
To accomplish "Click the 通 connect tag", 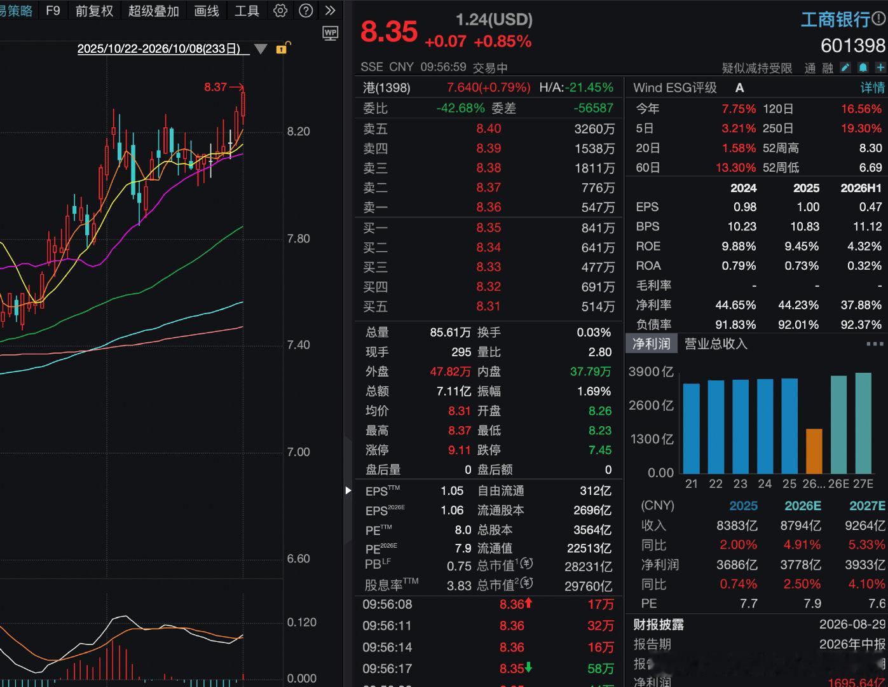I will coord(810,68).
